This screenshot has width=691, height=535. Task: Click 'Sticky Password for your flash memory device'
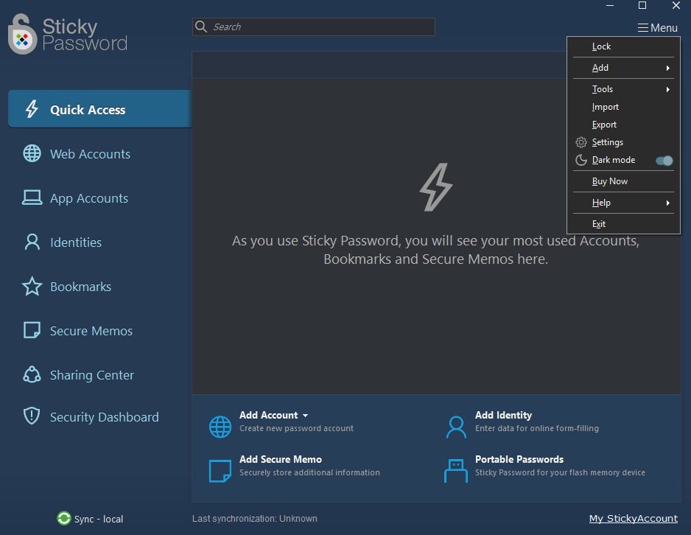coord(560,472)
